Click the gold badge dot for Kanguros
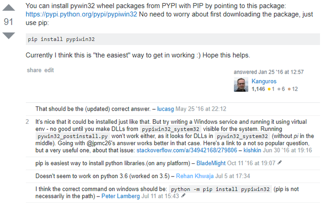Image resolution: width=328 pixels, height=203 pixels. click(270, 89)
